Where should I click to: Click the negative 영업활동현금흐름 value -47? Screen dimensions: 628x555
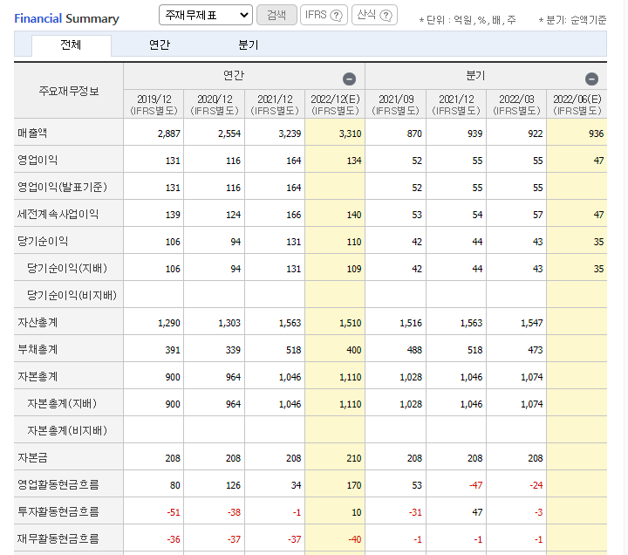[x=476, y=486]
